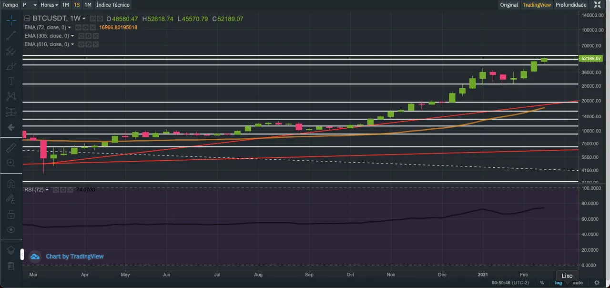Expand EMA (72, close, 0) dropdown
The width and height of the screenshot is (610, 288).
70,27
